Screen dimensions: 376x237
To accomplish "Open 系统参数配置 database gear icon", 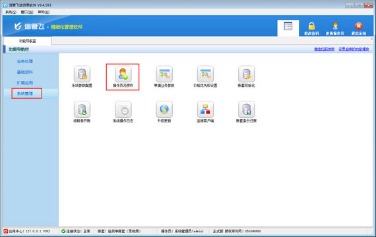I will click(x=82, y=74).
